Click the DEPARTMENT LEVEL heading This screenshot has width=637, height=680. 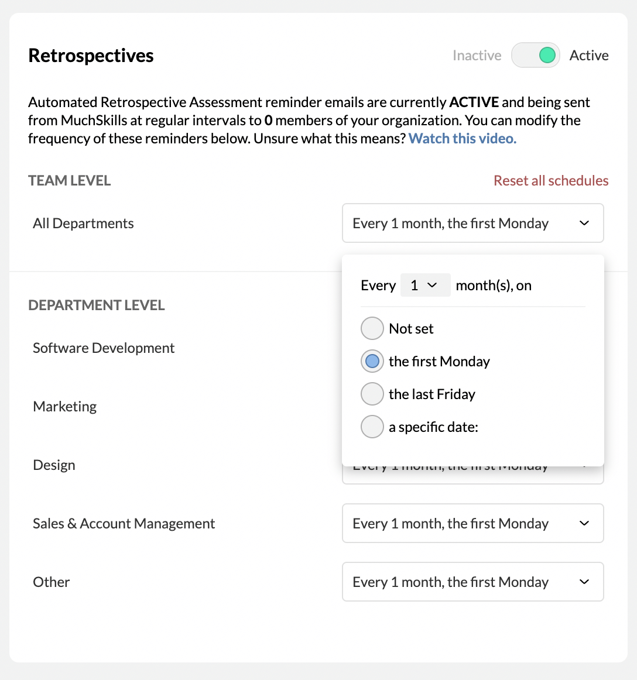click(x=97, y=305)
